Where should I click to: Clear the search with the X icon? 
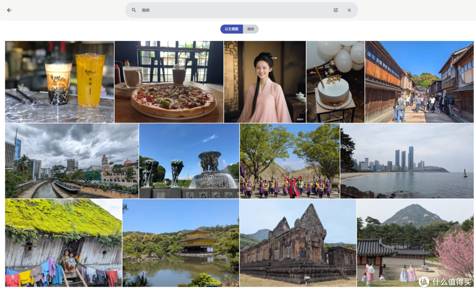pyautogui.click(x=349, y=10)
